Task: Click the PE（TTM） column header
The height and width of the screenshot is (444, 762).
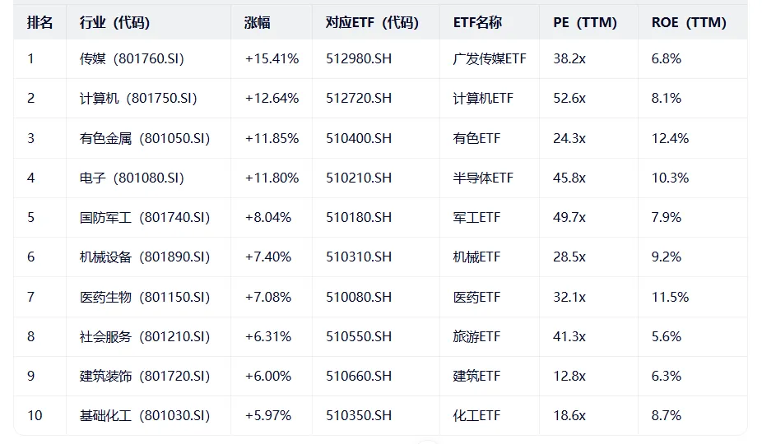Action: coord(584,23)
